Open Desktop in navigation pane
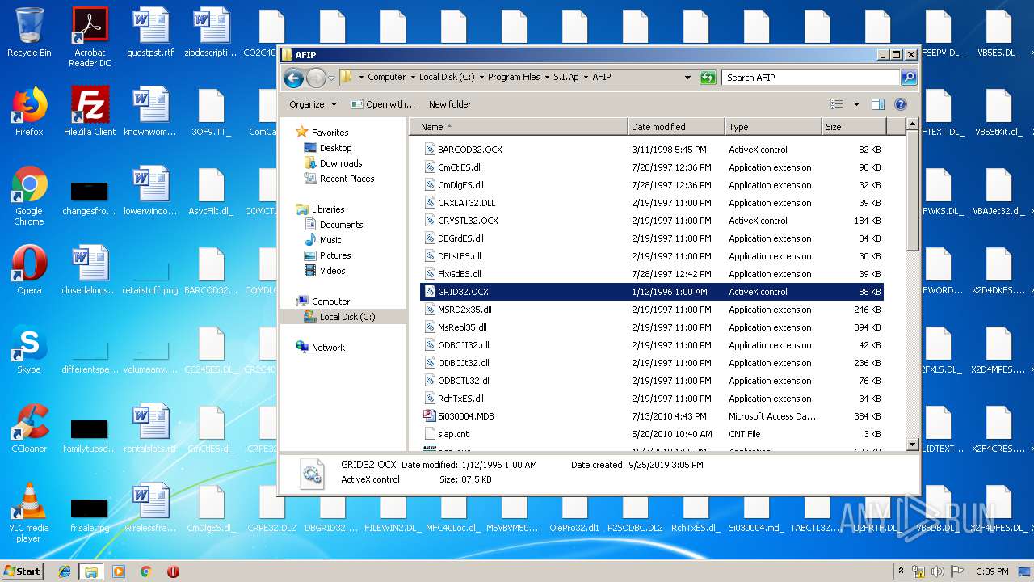This screenshot has width=1034, height=582. pyautogui.click(x=335, y=148)
